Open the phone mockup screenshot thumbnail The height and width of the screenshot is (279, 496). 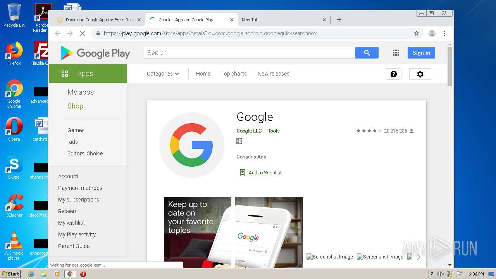[x=269, y=232]
